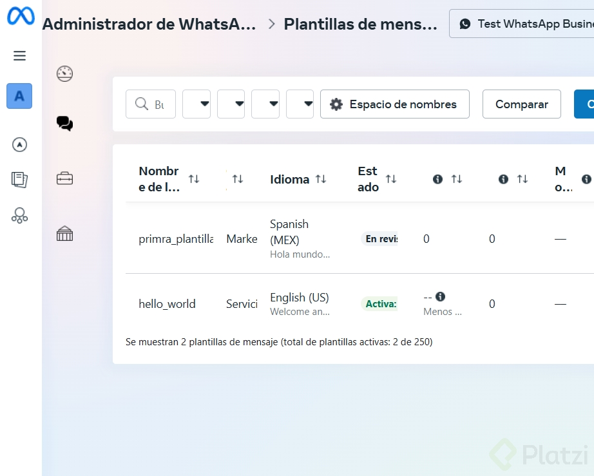Sort by Nombre de la plantilla arrows
The image size is (594, 476).
(194, 178)
